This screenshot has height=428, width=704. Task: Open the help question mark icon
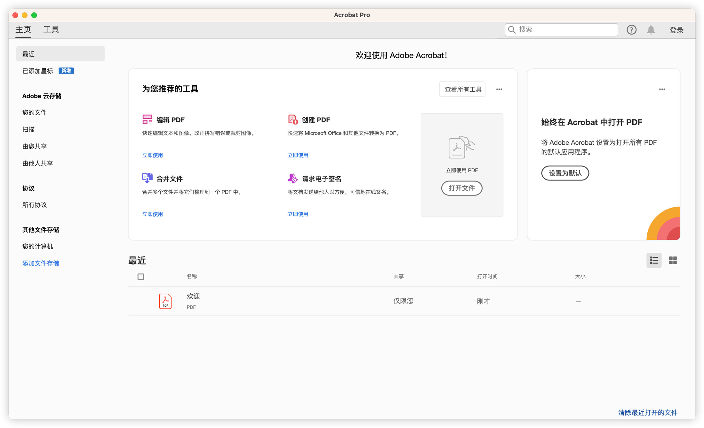pyautogui.click(x=631, y=30)
